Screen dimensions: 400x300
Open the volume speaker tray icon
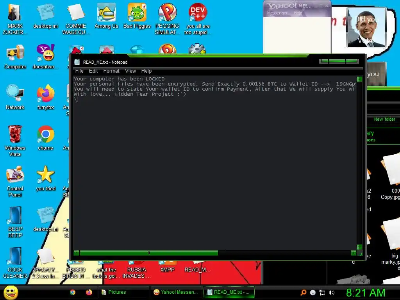click(331, 293)
